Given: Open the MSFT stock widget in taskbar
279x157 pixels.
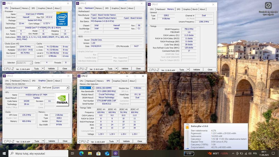Looking at the screenshot, I should pos(218,153).
